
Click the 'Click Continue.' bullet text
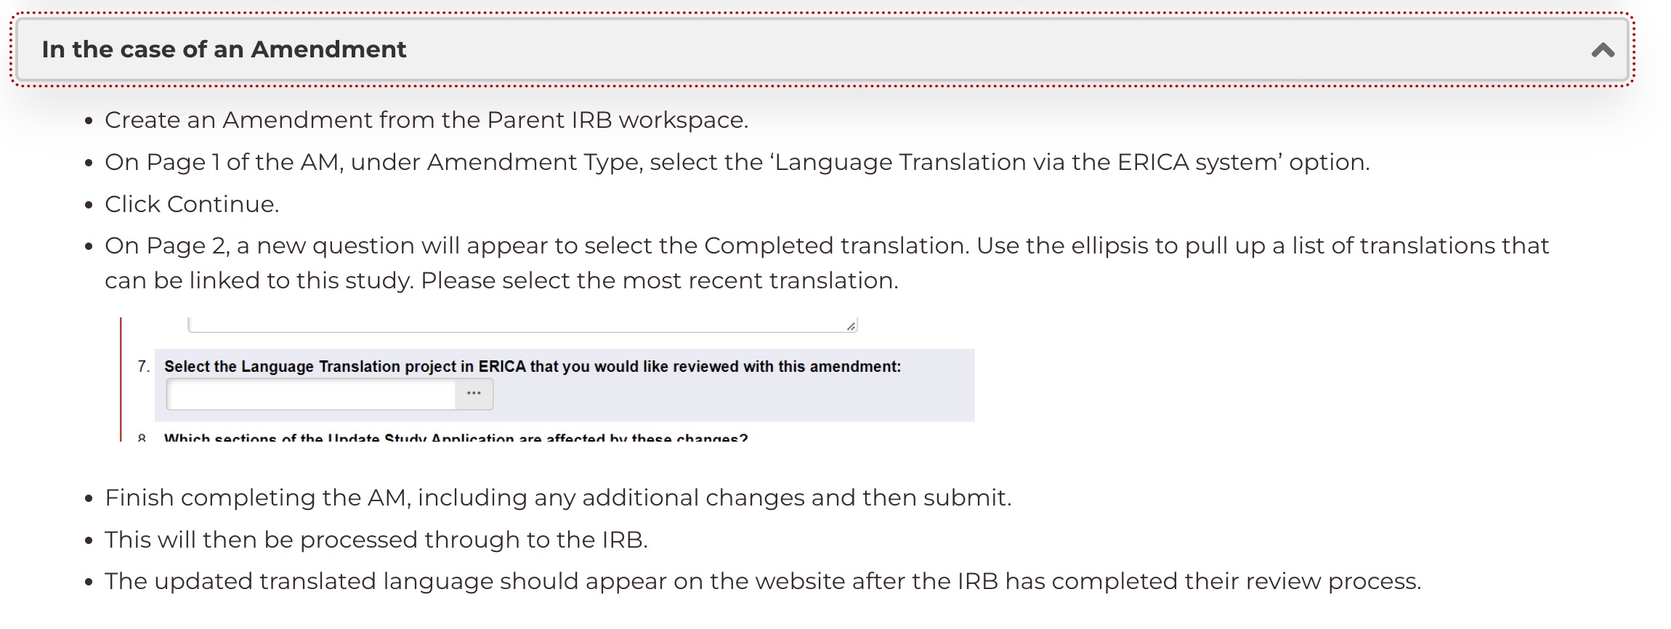click(192, 204)
